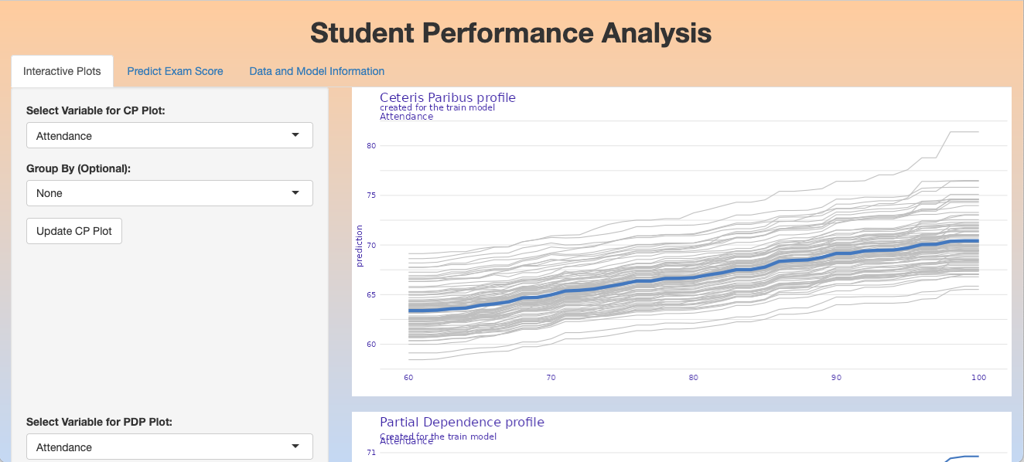Viewport: 1024px width, 462px height.
Task: Click the Student Performance Analysis heading
Action: click(510, 33)
